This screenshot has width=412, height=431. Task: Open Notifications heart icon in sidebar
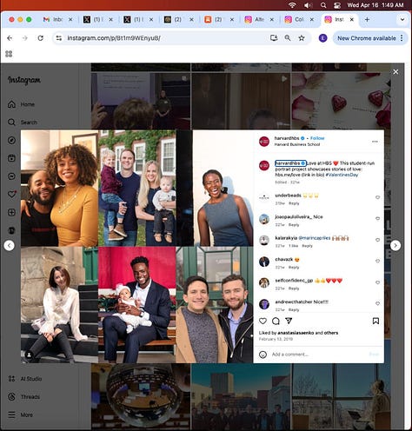11,194
